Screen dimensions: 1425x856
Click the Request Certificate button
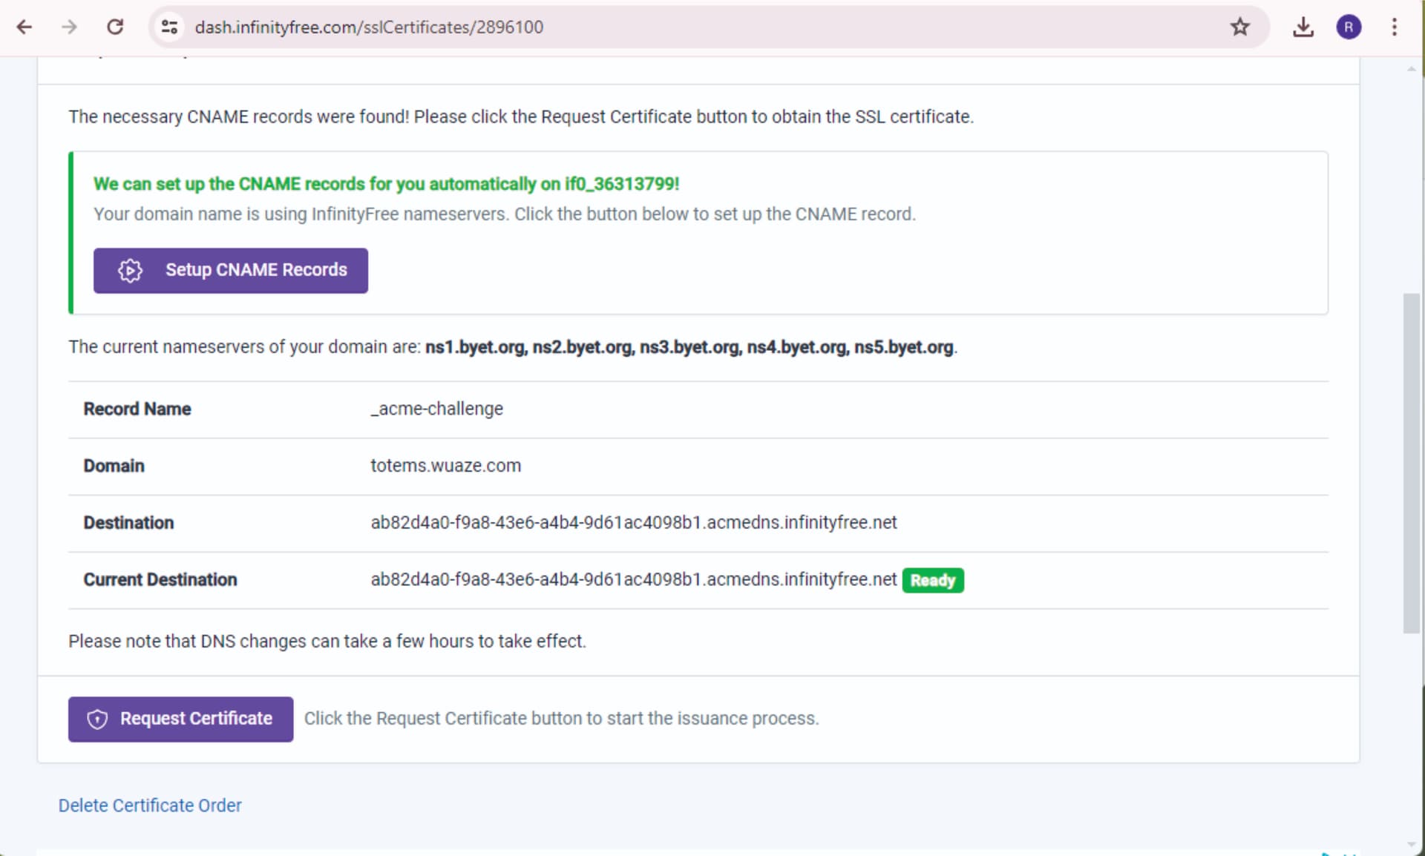click(180, 719)
